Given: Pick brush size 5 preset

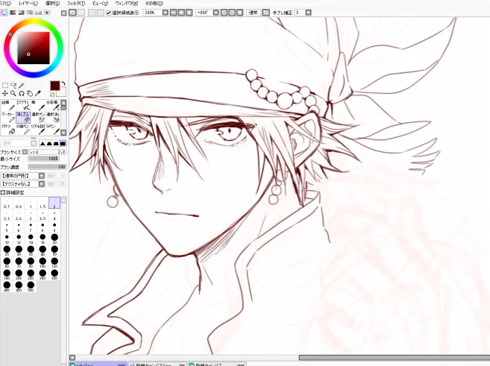Looking at the screenshot, I should pyautogui.click(x=7, y=226).
